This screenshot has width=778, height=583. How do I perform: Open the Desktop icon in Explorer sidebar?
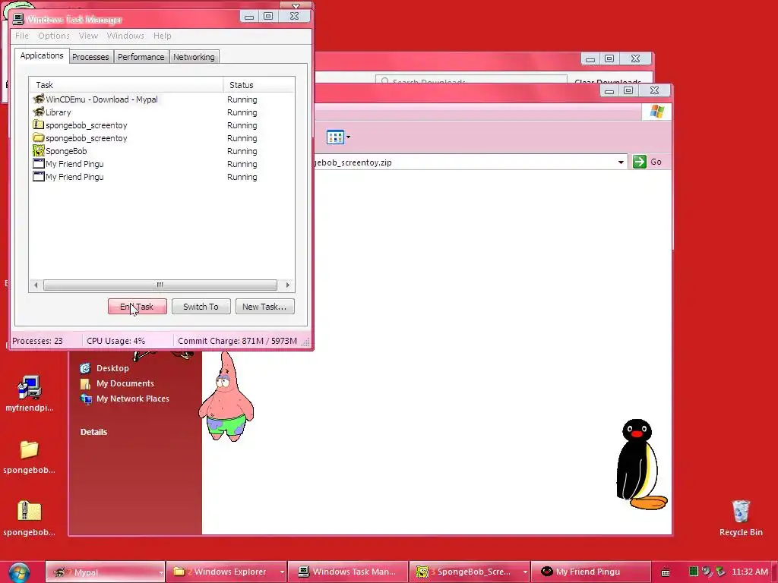[x=85, y=368]
